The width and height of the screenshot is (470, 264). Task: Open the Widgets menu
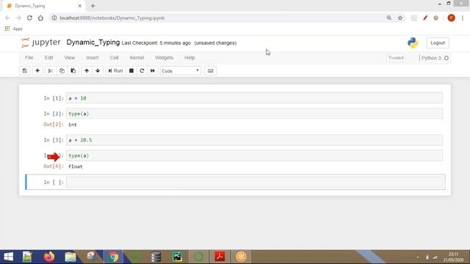164,57
